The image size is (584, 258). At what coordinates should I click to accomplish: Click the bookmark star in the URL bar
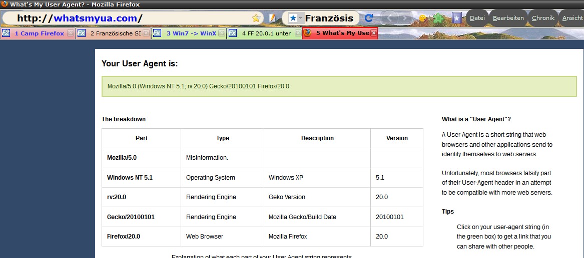coord(256,18)
